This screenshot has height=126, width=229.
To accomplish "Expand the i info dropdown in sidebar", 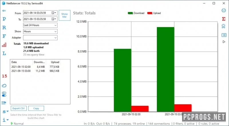I will point(5,120).
